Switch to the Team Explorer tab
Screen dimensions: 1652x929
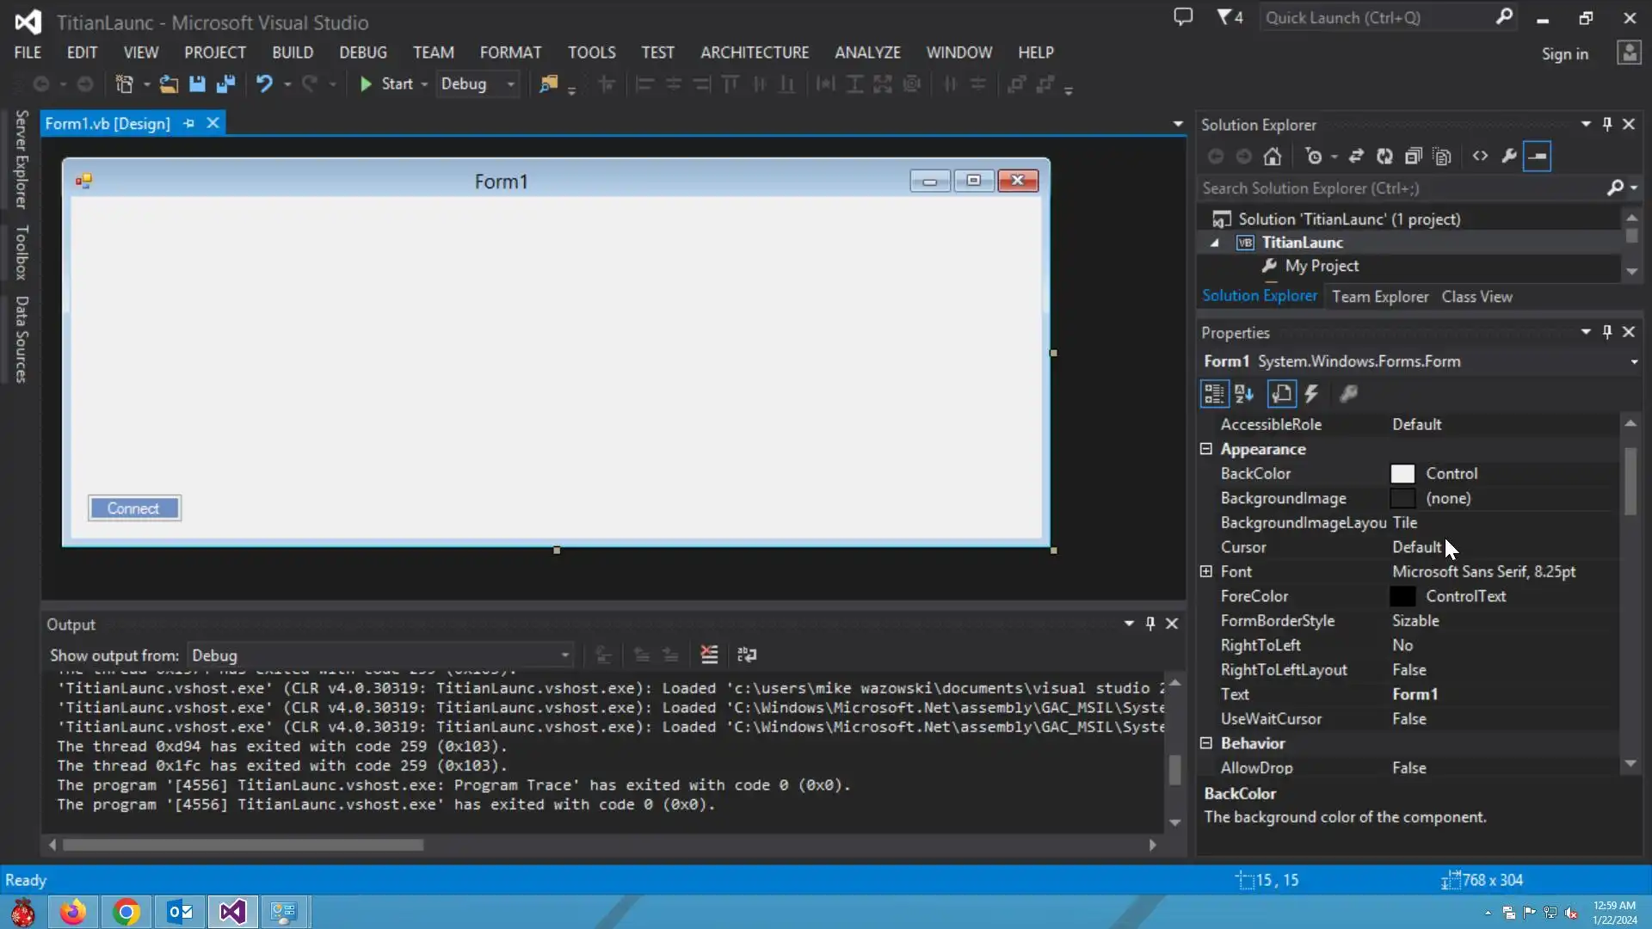[x=1380, y=297]
